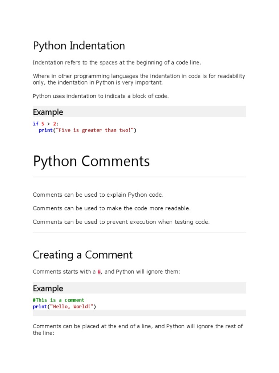Screen dimensions: 279x373
Task: Click the print "Hello, World!" code line
Action: point(64,307)
